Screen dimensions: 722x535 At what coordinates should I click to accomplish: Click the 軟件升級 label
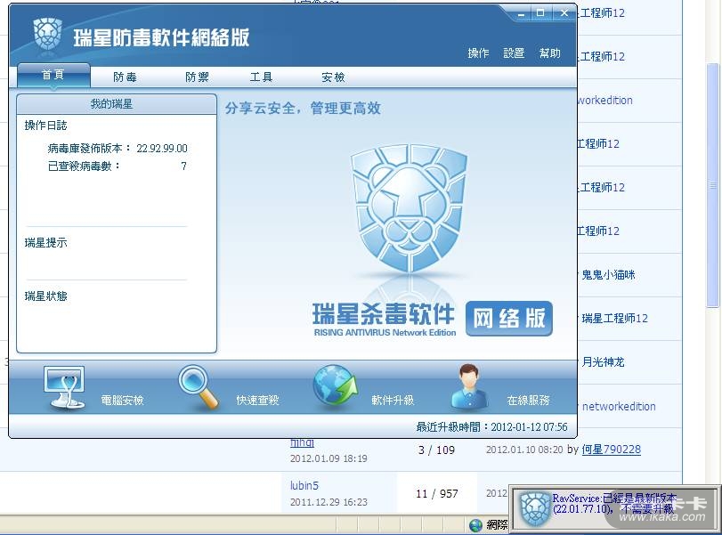pyautogui.click(x=393, y=400)
